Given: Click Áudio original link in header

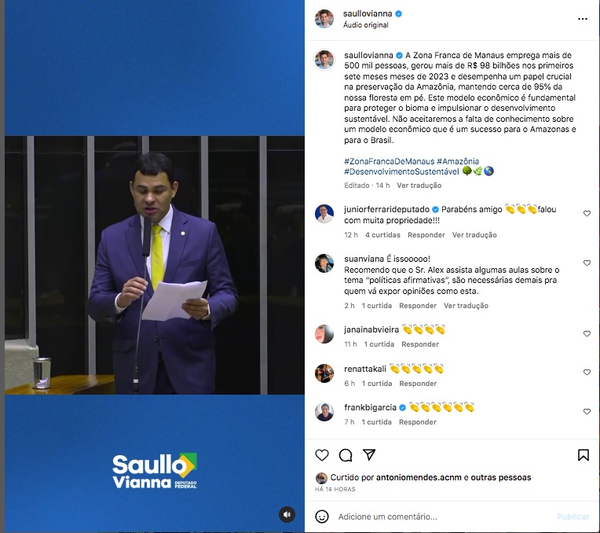Looking at the screenshot, I should pyautogui.click(x=365, y=25).
